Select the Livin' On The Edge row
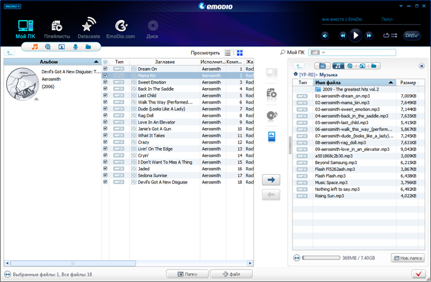 177,149
